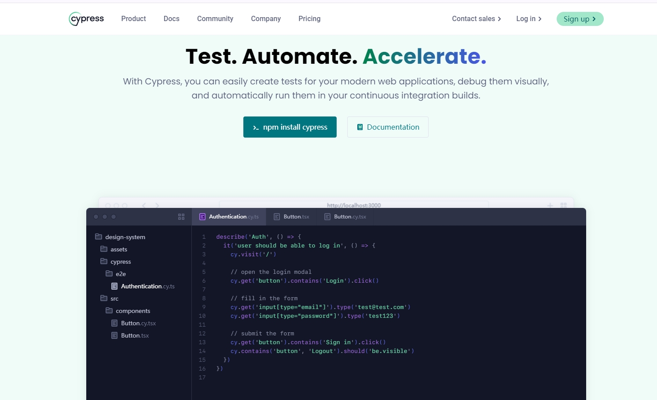The image size is (657, 400).
Task: Open the Documentation button
Action: 388,127
